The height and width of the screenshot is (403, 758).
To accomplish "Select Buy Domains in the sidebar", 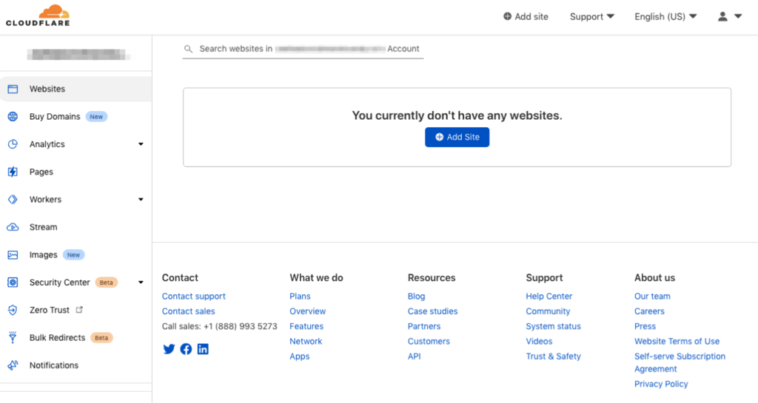I will (55, 117).
